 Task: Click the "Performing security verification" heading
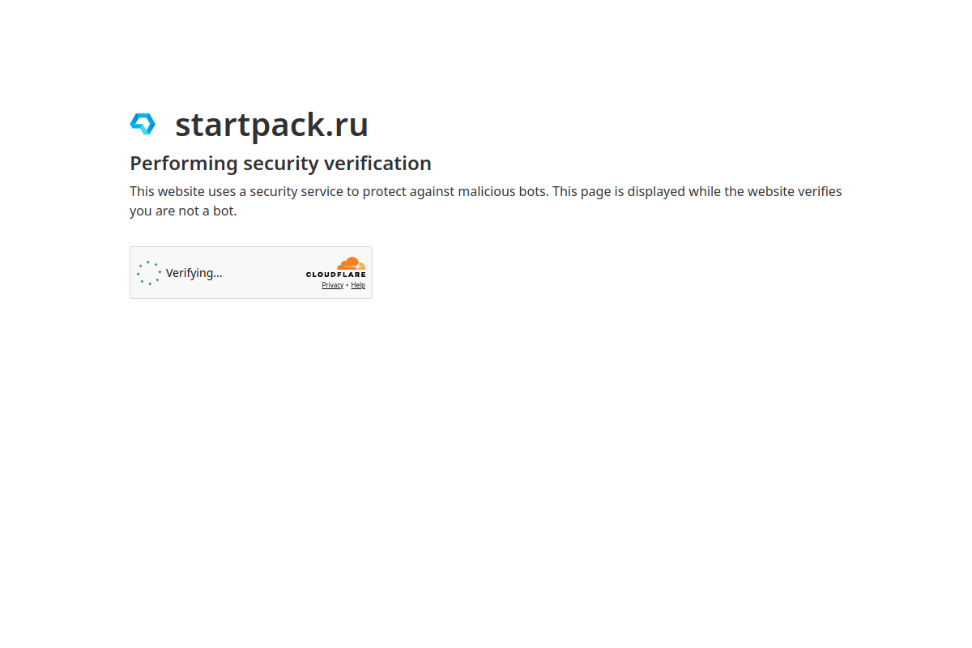[280, 163]
